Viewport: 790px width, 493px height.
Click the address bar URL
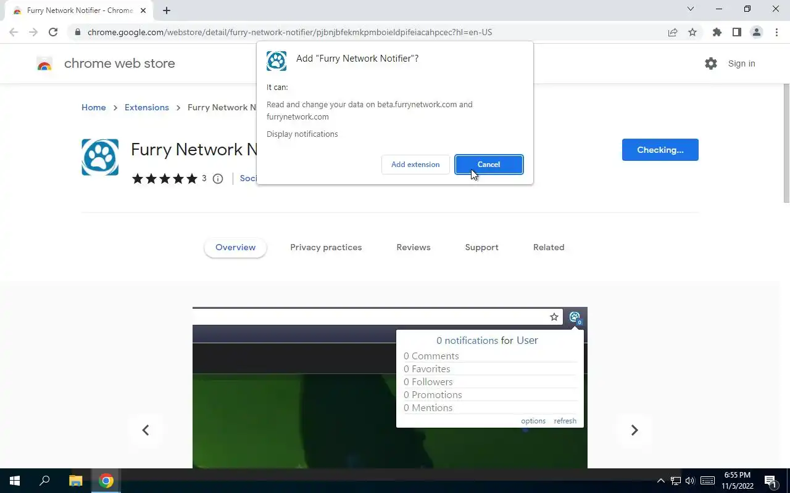click(x=289, y=32)
